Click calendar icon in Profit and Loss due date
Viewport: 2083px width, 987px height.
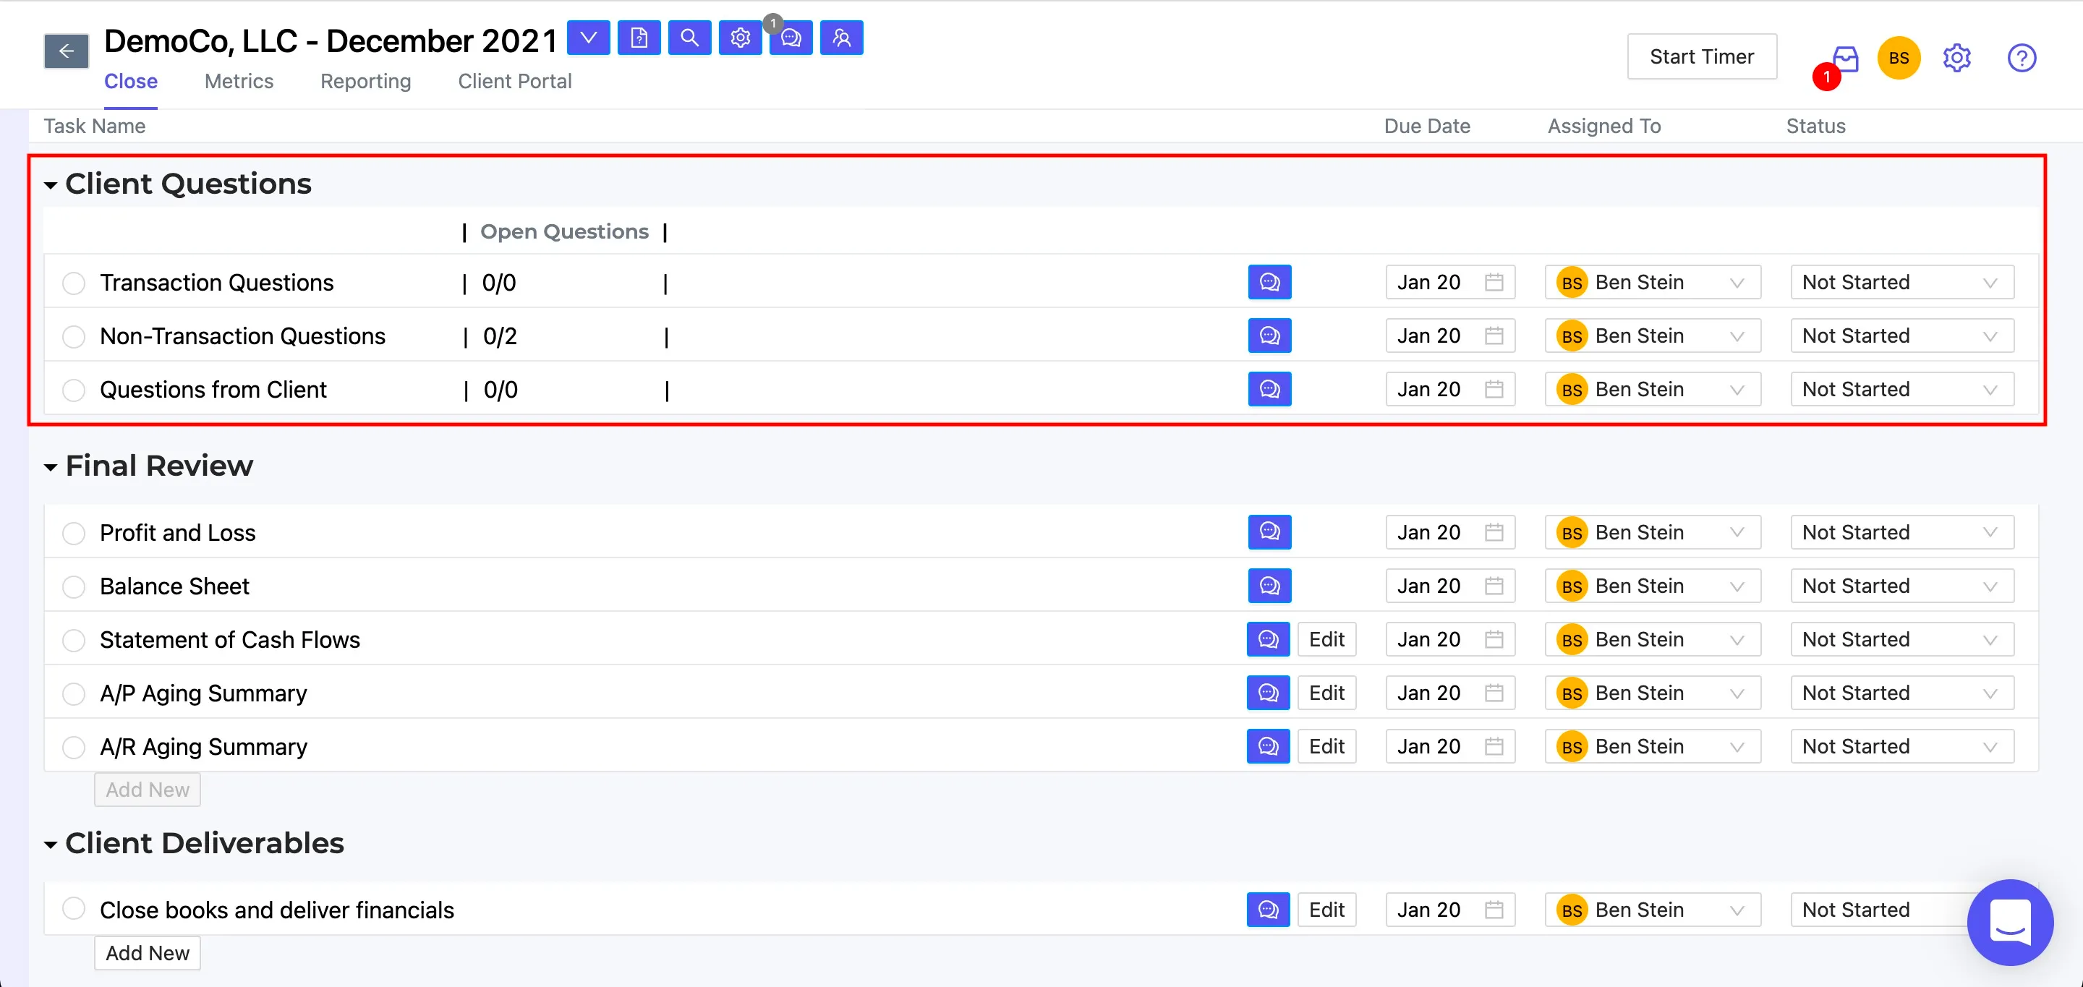click(1494, 532)
